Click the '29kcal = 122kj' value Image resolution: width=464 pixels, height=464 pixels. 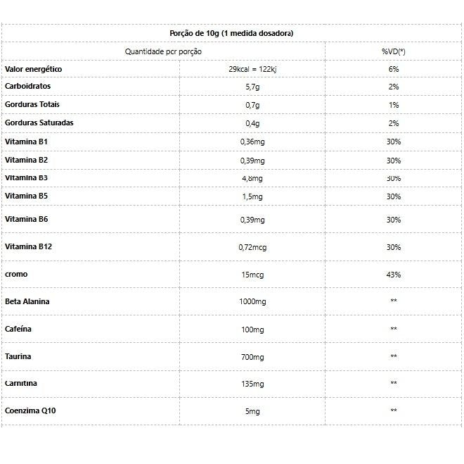[x=252, y=70]
